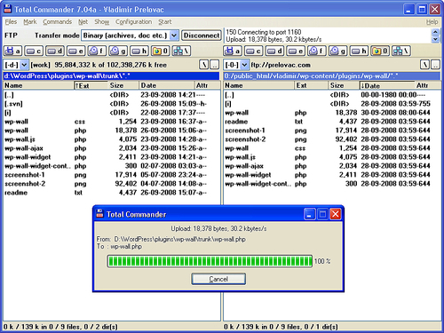444x333 pixels.
Task: Go to parent directory in left panel
Action: (215, 65)
